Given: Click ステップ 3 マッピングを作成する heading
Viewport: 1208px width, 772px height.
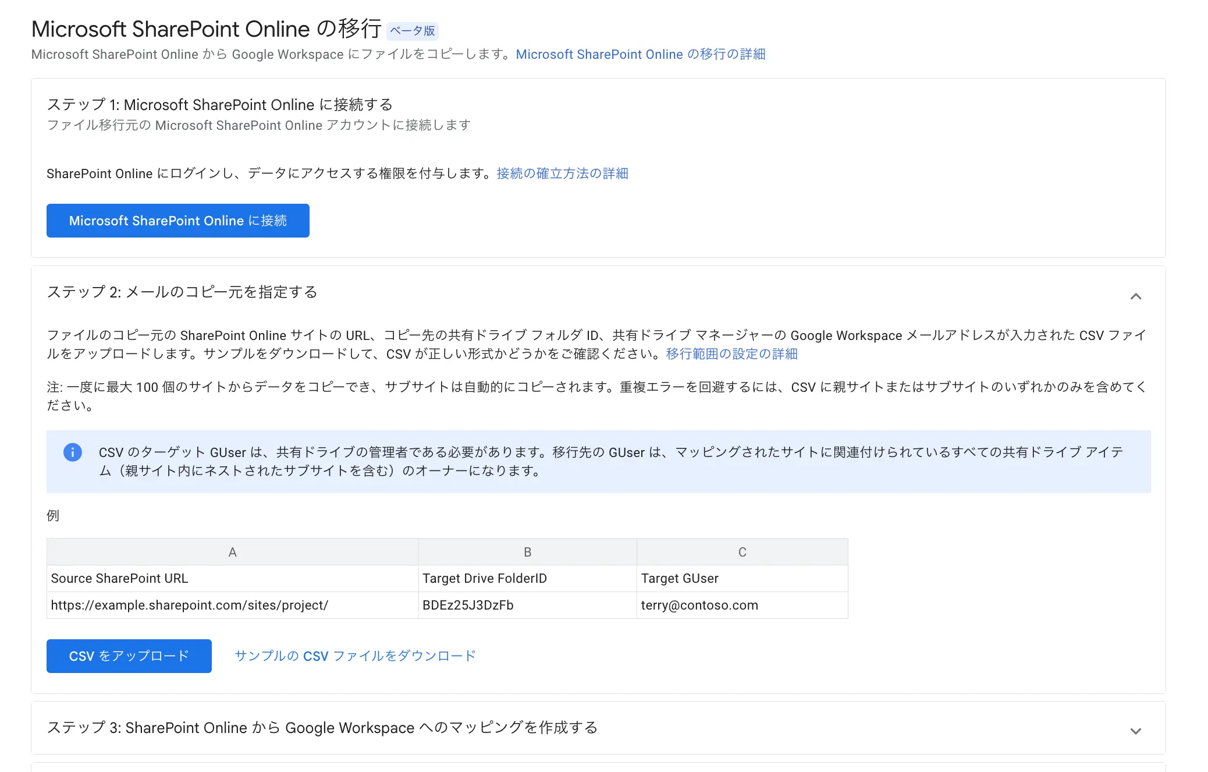Looking at the screenshot, I should click(x=322, y=728).
